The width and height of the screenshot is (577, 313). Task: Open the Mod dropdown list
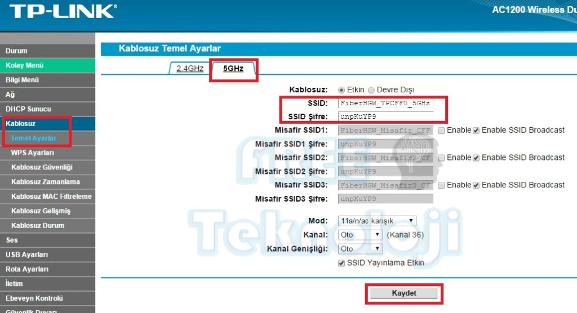(376, 221)
